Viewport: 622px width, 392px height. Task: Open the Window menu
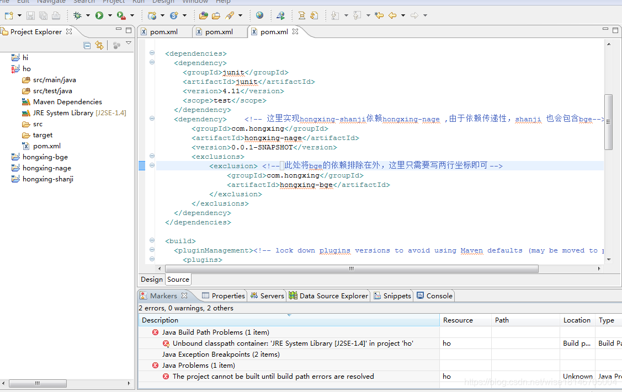(195, 2)
